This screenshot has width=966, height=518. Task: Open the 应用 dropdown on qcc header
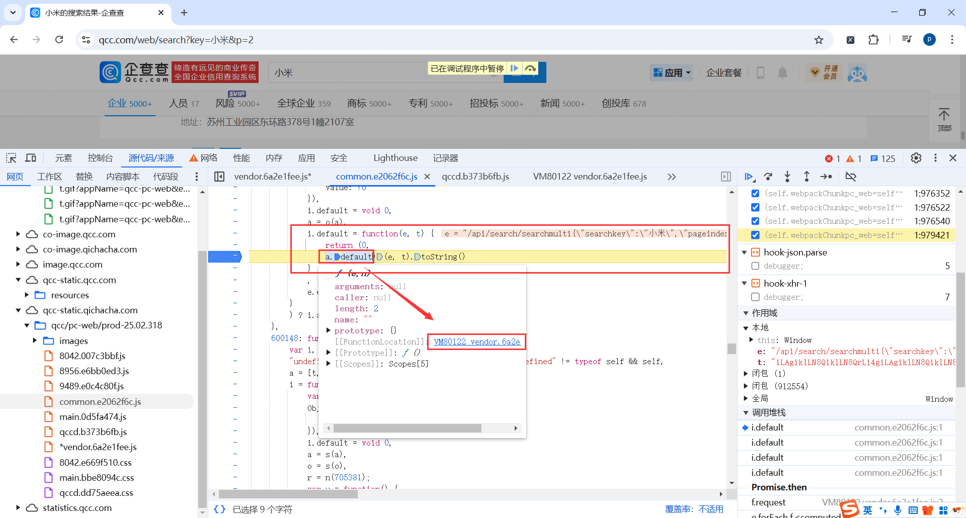click(x=672, y=73)
